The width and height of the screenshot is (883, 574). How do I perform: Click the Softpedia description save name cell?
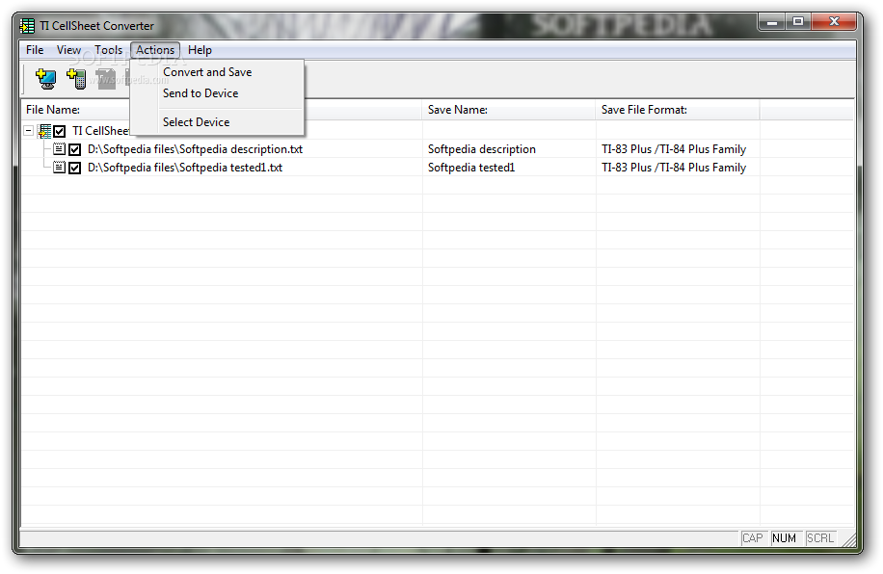coord(481,149)
